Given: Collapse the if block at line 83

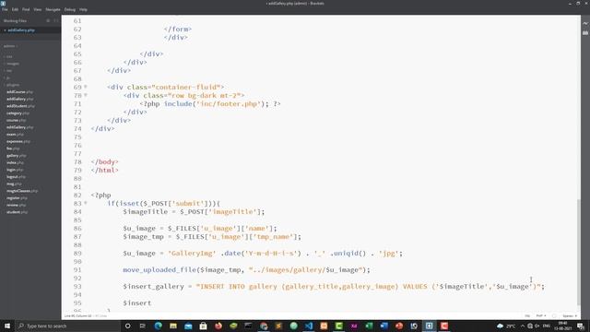Looking at the screenshot, I should point(86,203).
